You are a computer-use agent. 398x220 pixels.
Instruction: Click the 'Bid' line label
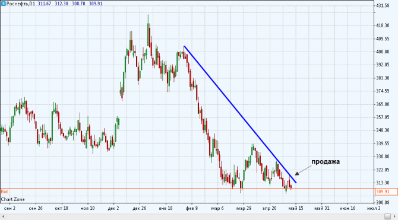tap(4, 192)
